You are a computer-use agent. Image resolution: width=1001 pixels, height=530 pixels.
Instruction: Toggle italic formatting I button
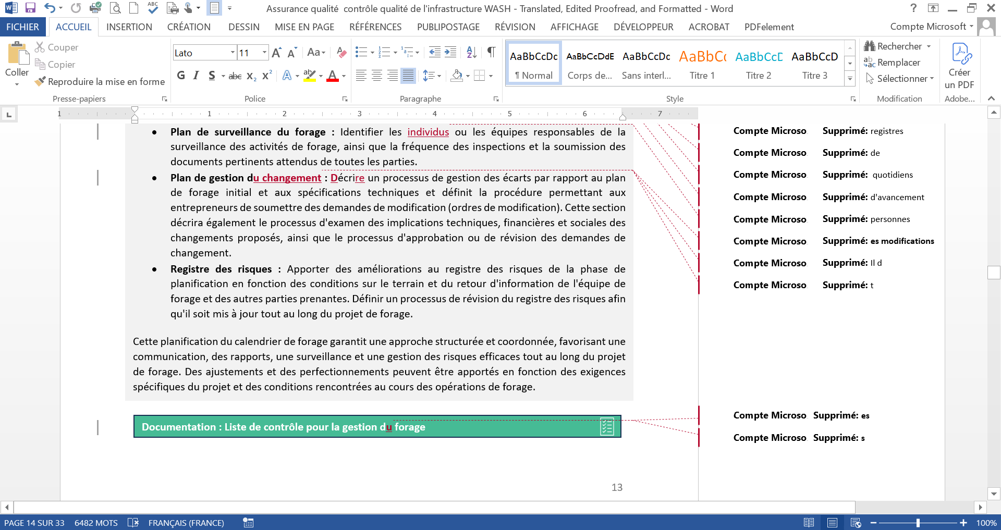(x=196, y=76)
